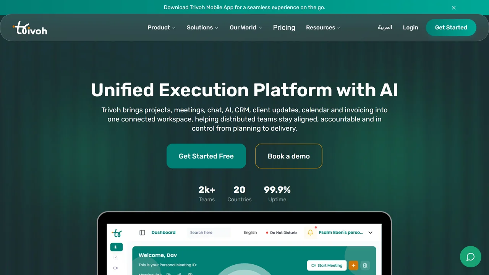489x275 pixels.
Task: Select the highlighted dashboard icon in preview sidebar
Action: pyautogui.click(x=117, y=247)
